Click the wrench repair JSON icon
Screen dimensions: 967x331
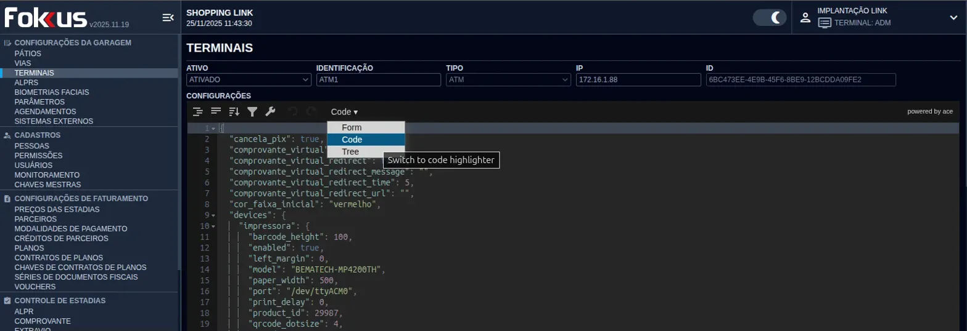tap(270, 111)
